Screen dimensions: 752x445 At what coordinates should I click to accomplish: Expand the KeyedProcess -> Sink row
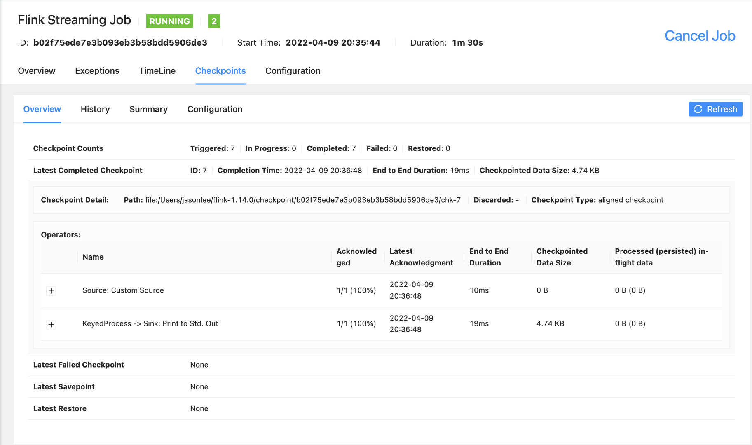[x=51, y=324]
